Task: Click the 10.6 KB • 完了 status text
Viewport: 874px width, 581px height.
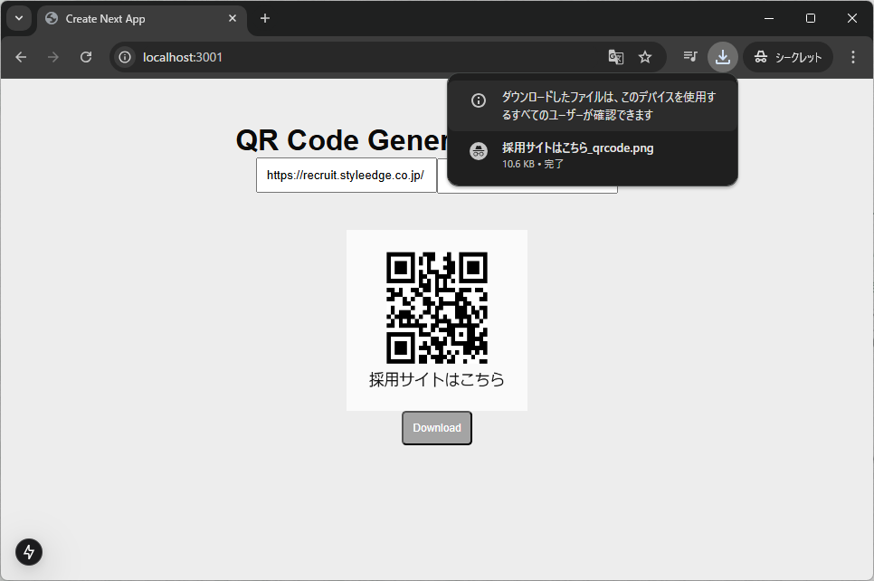Action: (x=533, y=164)
